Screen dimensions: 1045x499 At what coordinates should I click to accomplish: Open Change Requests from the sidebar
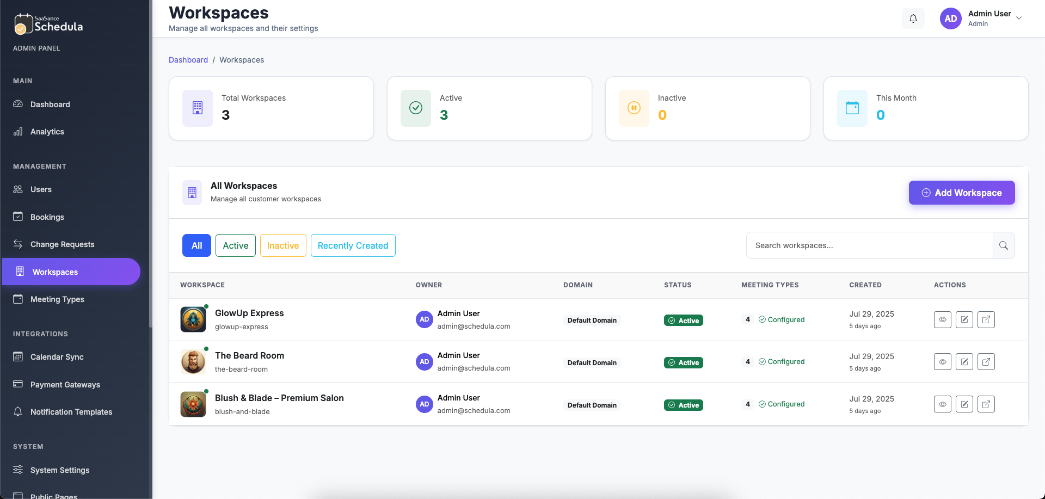point(62,244)
